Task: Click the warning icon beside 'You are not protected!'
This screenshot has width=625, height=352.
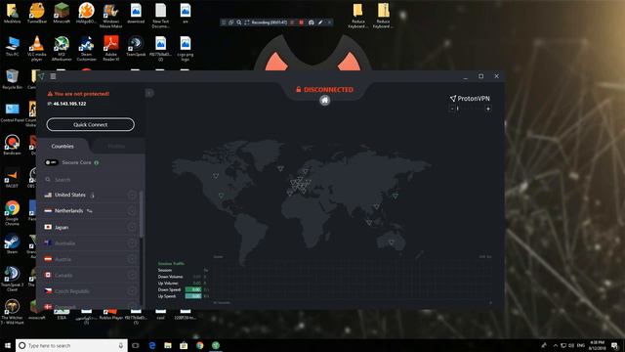Action: (x=50, y=94)
